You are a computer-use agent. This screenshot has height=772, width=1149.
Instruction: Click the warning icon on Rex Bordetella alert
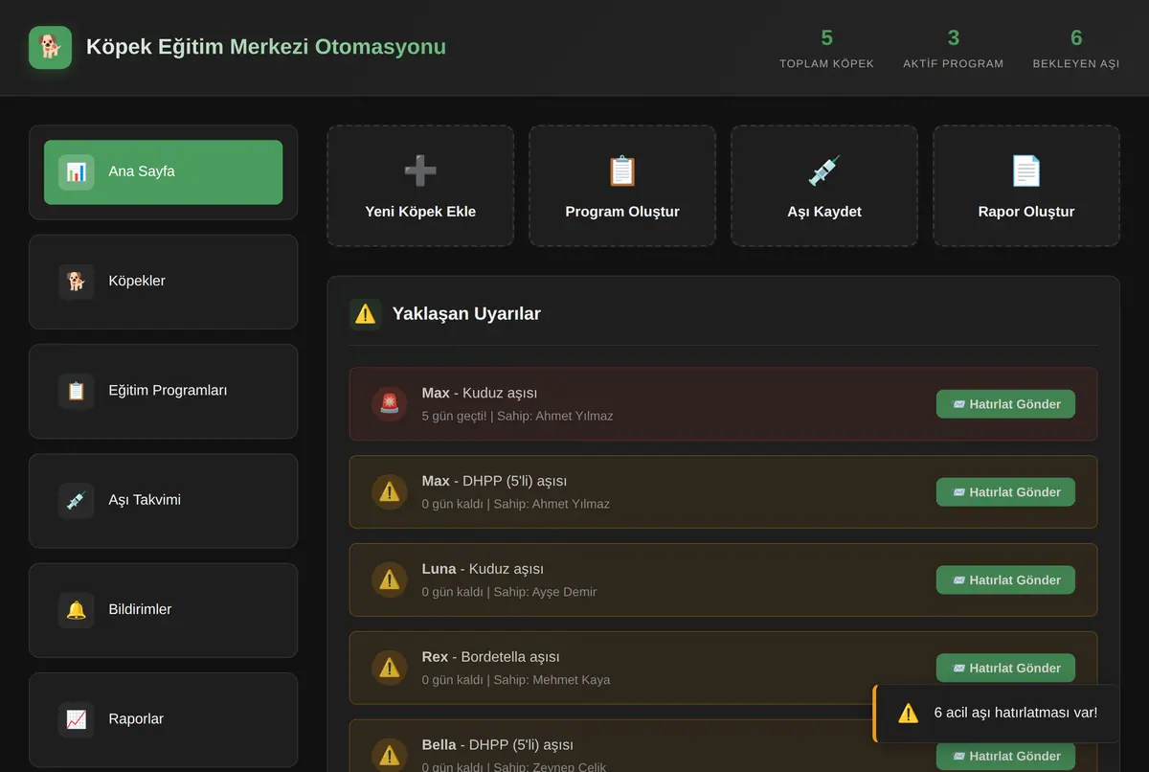coord(390,669)
